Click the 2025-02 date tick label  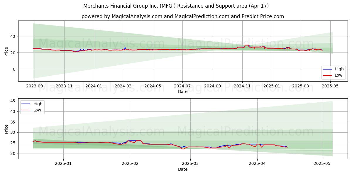click(130, 164)
